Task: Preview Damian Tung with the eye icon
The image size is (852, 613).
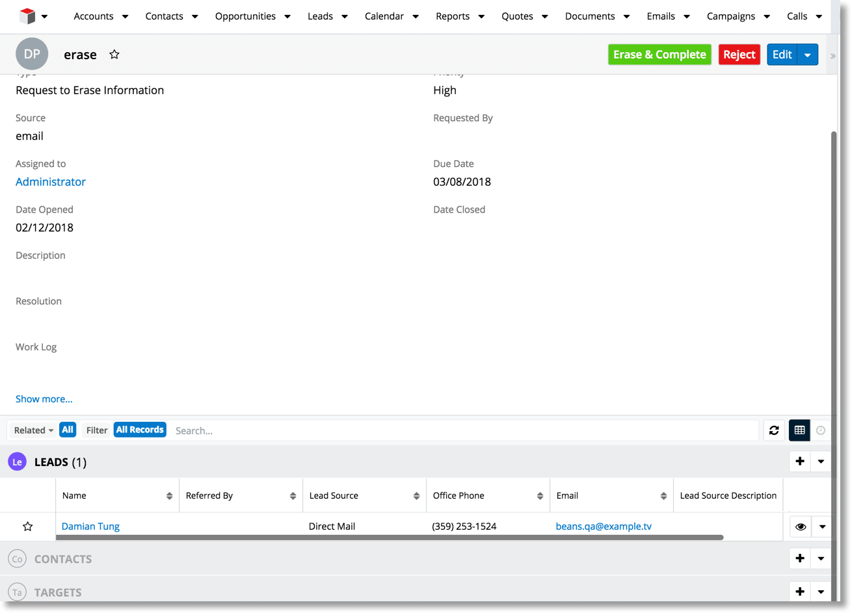Action: point(800,527)
